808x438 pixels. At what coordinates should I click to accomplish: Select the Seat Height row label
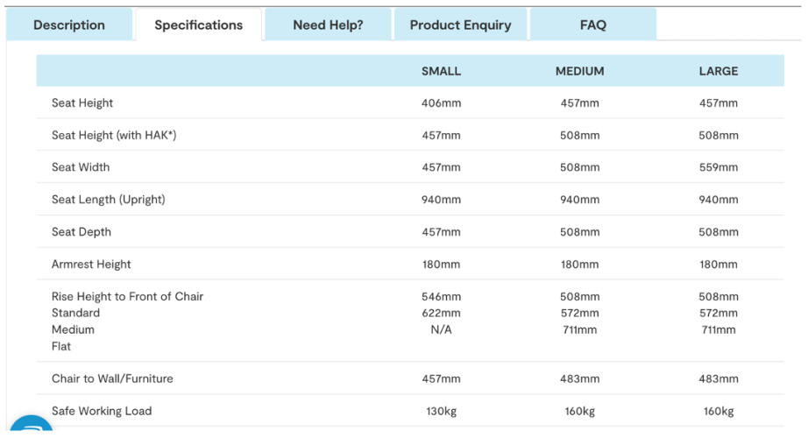[x=82, y=103]
